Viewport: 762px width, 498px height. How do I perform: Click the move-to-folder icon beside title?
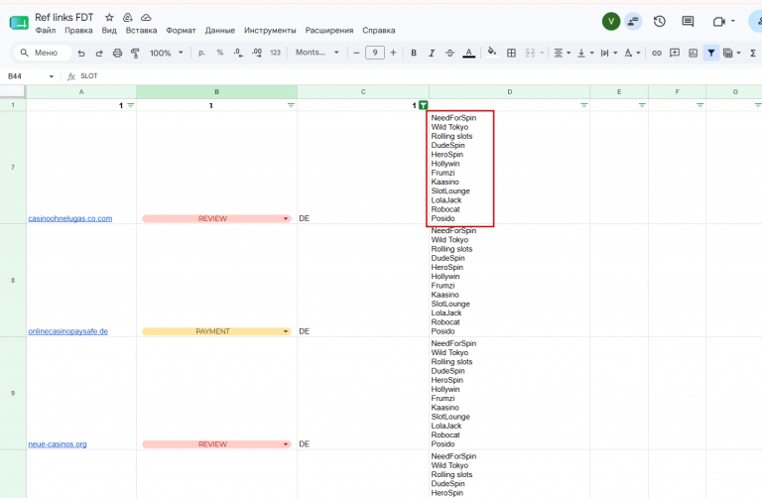pos(127,18)
